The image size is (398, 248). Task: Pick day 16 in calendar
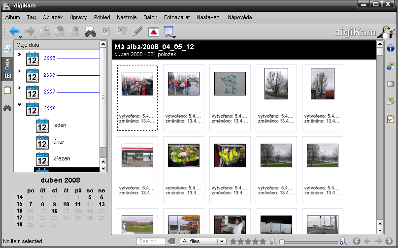(54, 211)
